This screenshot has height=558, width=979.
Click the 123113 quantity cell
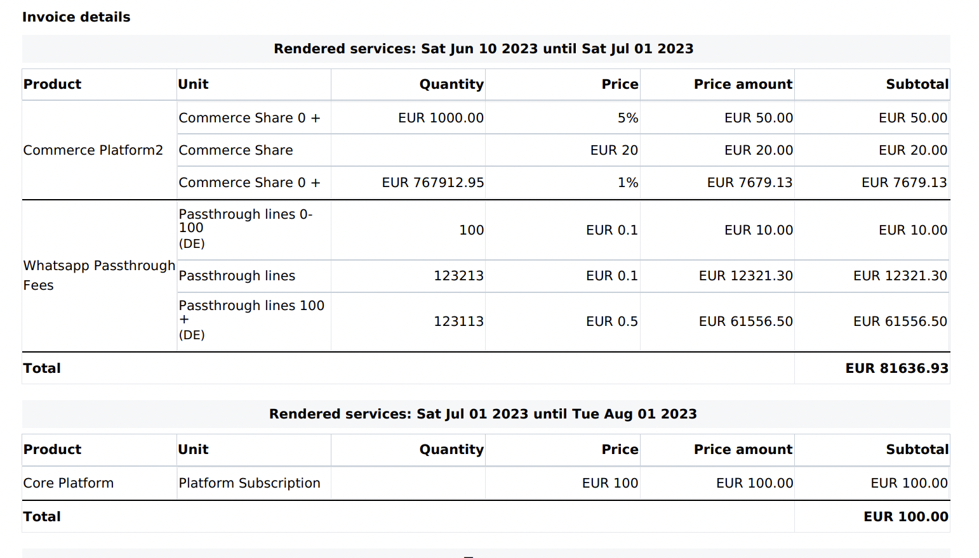458,321
